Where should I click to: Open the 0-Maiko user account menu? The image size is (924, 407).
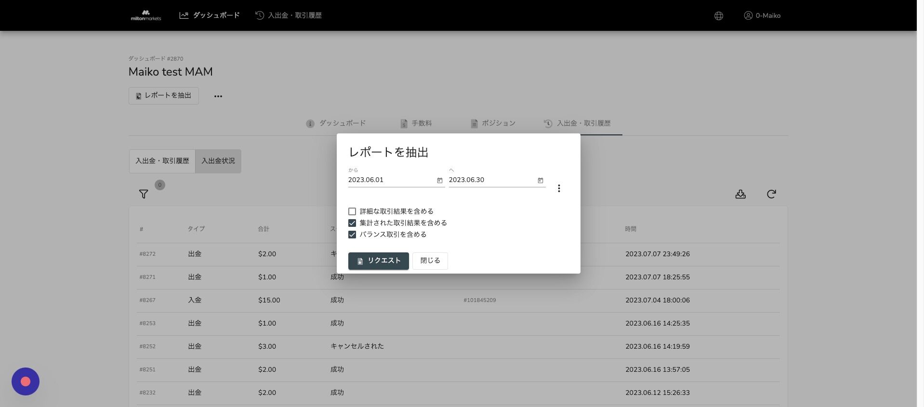coord(762,15)
